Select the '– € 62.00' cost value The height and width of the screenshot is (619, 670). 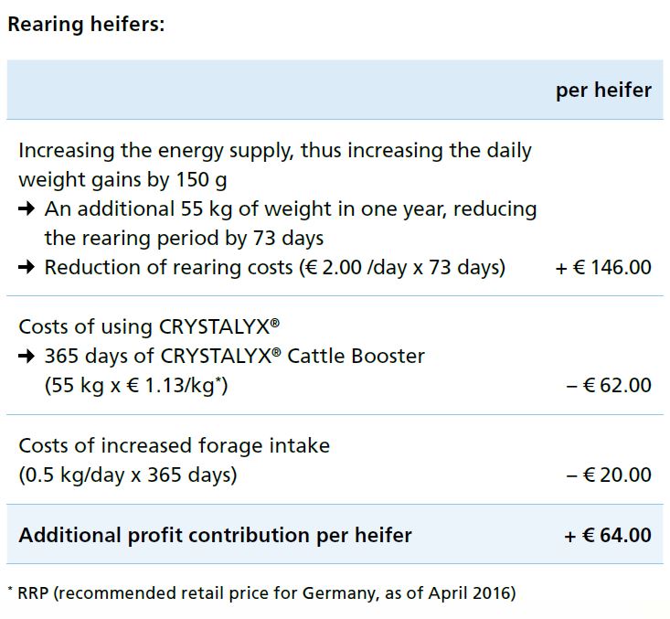click(x=609, y=385)
